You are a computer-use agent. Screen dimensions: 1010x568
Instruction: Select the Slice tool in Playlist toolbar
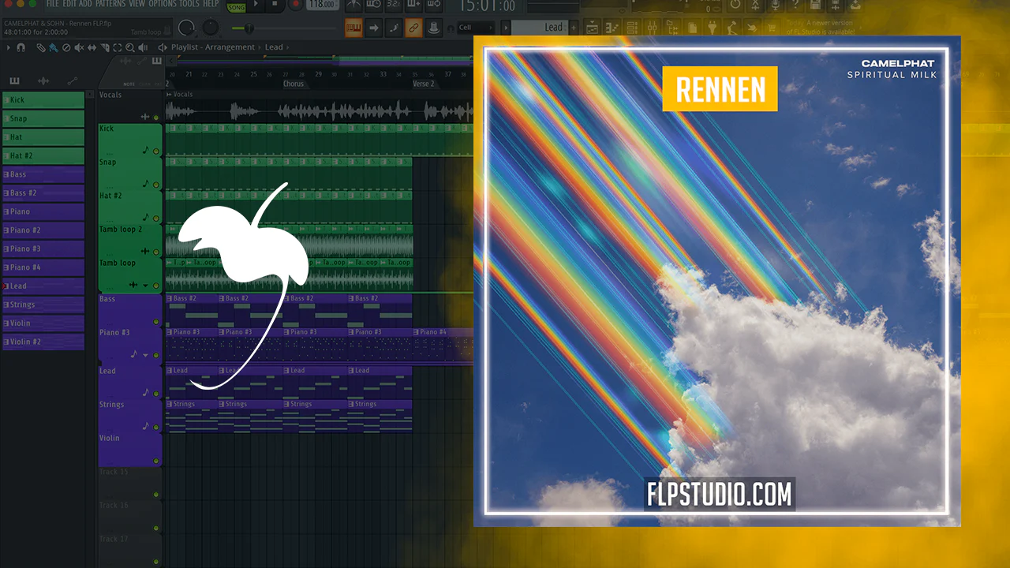(104, 47)
